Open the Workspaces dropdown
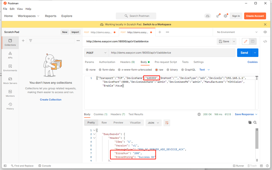The width and height of the screenshot is (272, 170). [x=29, y=16]
